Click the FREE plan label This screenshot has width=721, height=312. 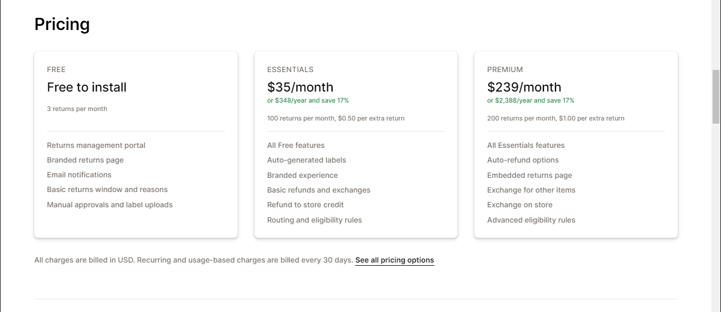[56, 69]
